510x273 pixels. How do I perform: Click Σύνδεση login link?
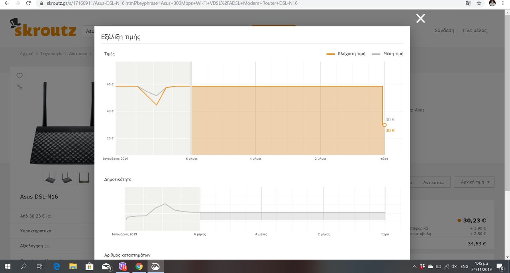(x=444, y=30)
